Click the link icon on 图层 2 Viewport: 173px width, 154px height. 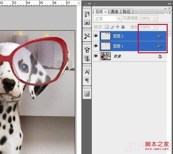tap(160, 36)
